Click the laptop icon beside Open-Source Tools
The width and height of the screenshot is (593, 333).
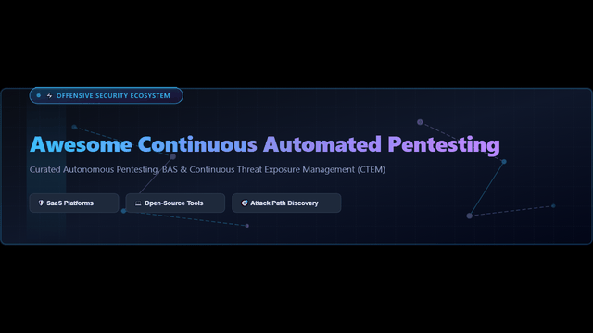pyautogui.click(x=138, y=203)
